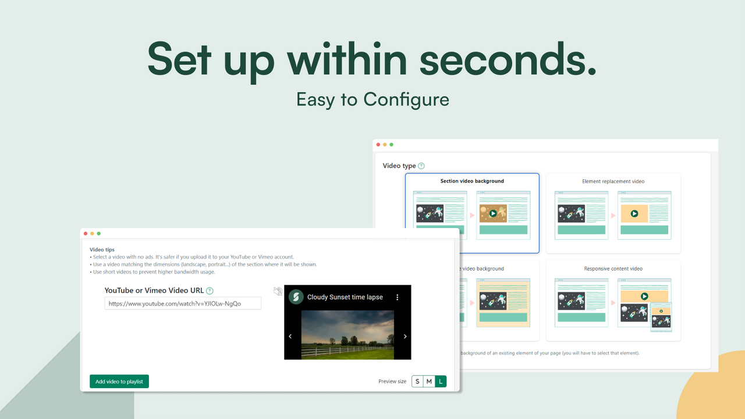Open help icon beside YouTube or Vimeo Video URL

click(x=210, y=291)
